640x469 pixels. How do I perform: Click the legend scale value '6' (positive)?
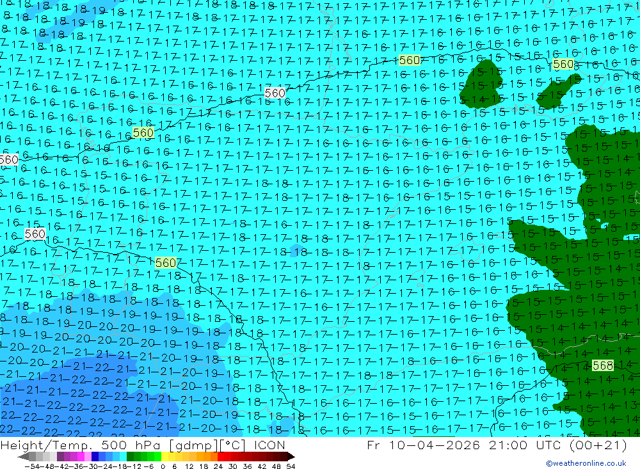[174, 466]
